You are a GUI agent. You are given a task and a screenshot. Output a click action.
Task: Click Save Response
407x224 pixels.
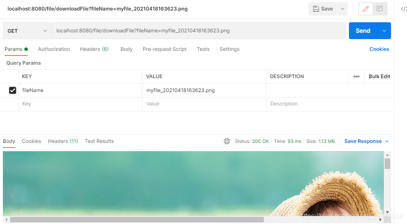point(363,141)
